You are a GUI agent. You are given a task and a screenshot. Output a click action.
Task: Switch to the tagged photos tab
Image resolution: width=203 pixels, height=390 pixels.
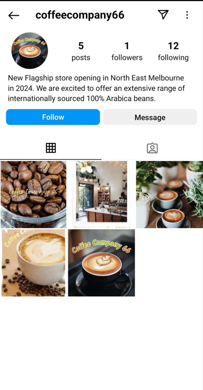[152, 148]
